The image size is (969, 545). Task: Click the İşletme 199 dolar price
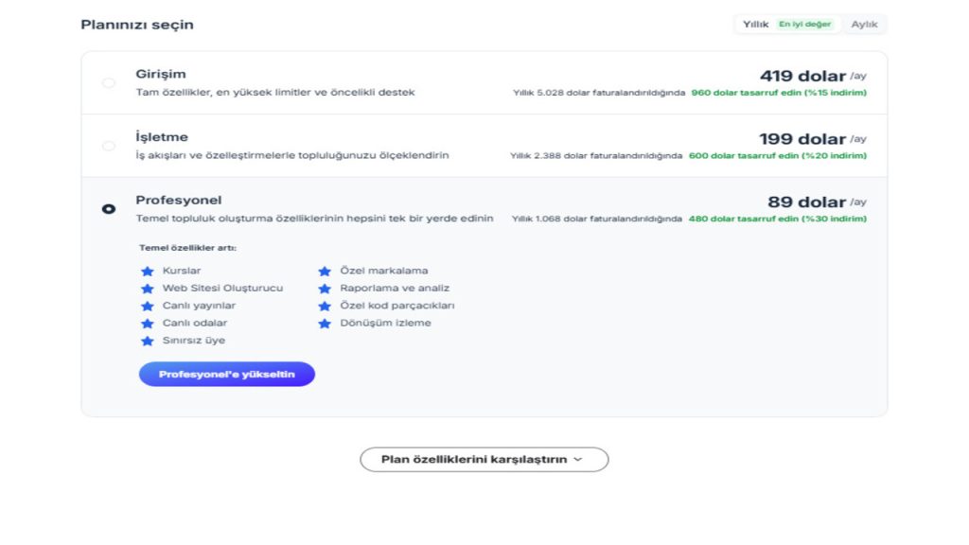click(802, 139)
